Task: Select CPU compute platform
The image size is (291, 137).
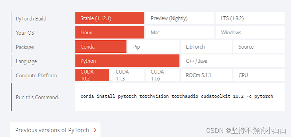Action: 259,75
